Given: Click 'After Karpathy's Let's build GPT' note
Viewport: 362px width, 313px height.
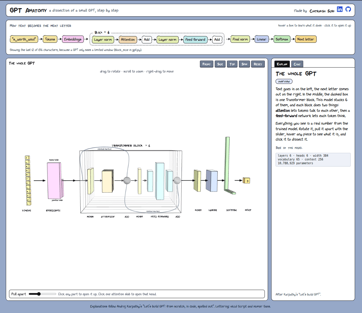Looking at the screenshot, I should click(x=298, y=294).
